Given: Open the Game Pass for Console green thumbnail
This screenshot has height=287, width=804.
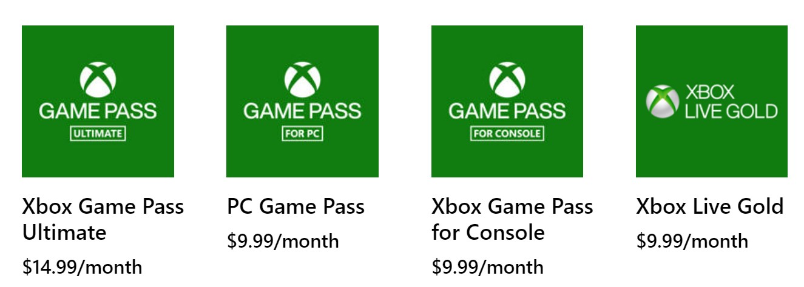Looking at the screenshot, I should (x=507, y=101).
